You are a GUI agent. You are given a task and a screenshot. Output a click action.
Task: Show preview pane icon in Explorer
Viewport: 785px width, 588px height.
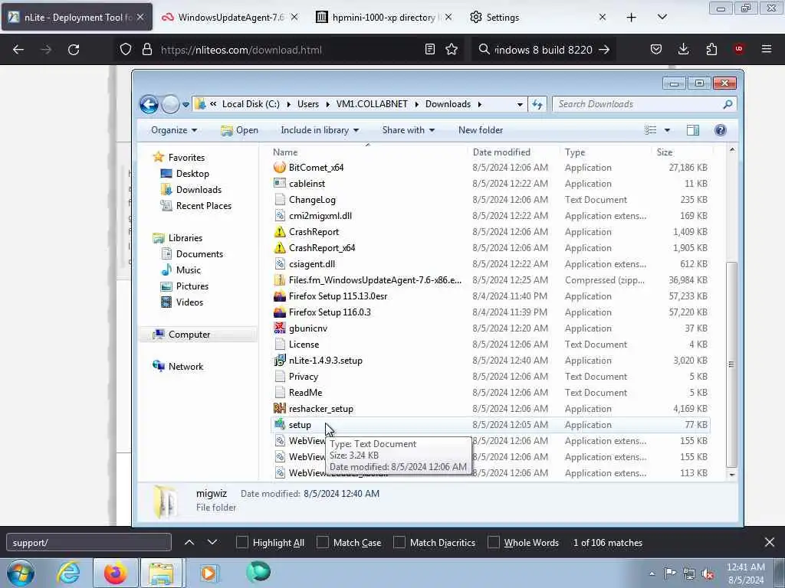tap(693, 130)
